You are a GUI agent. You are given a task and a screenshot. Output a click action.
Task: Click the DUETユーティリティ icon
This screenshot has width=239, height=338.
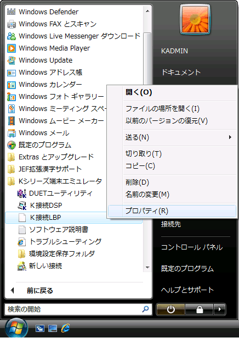tap(22, 193)
